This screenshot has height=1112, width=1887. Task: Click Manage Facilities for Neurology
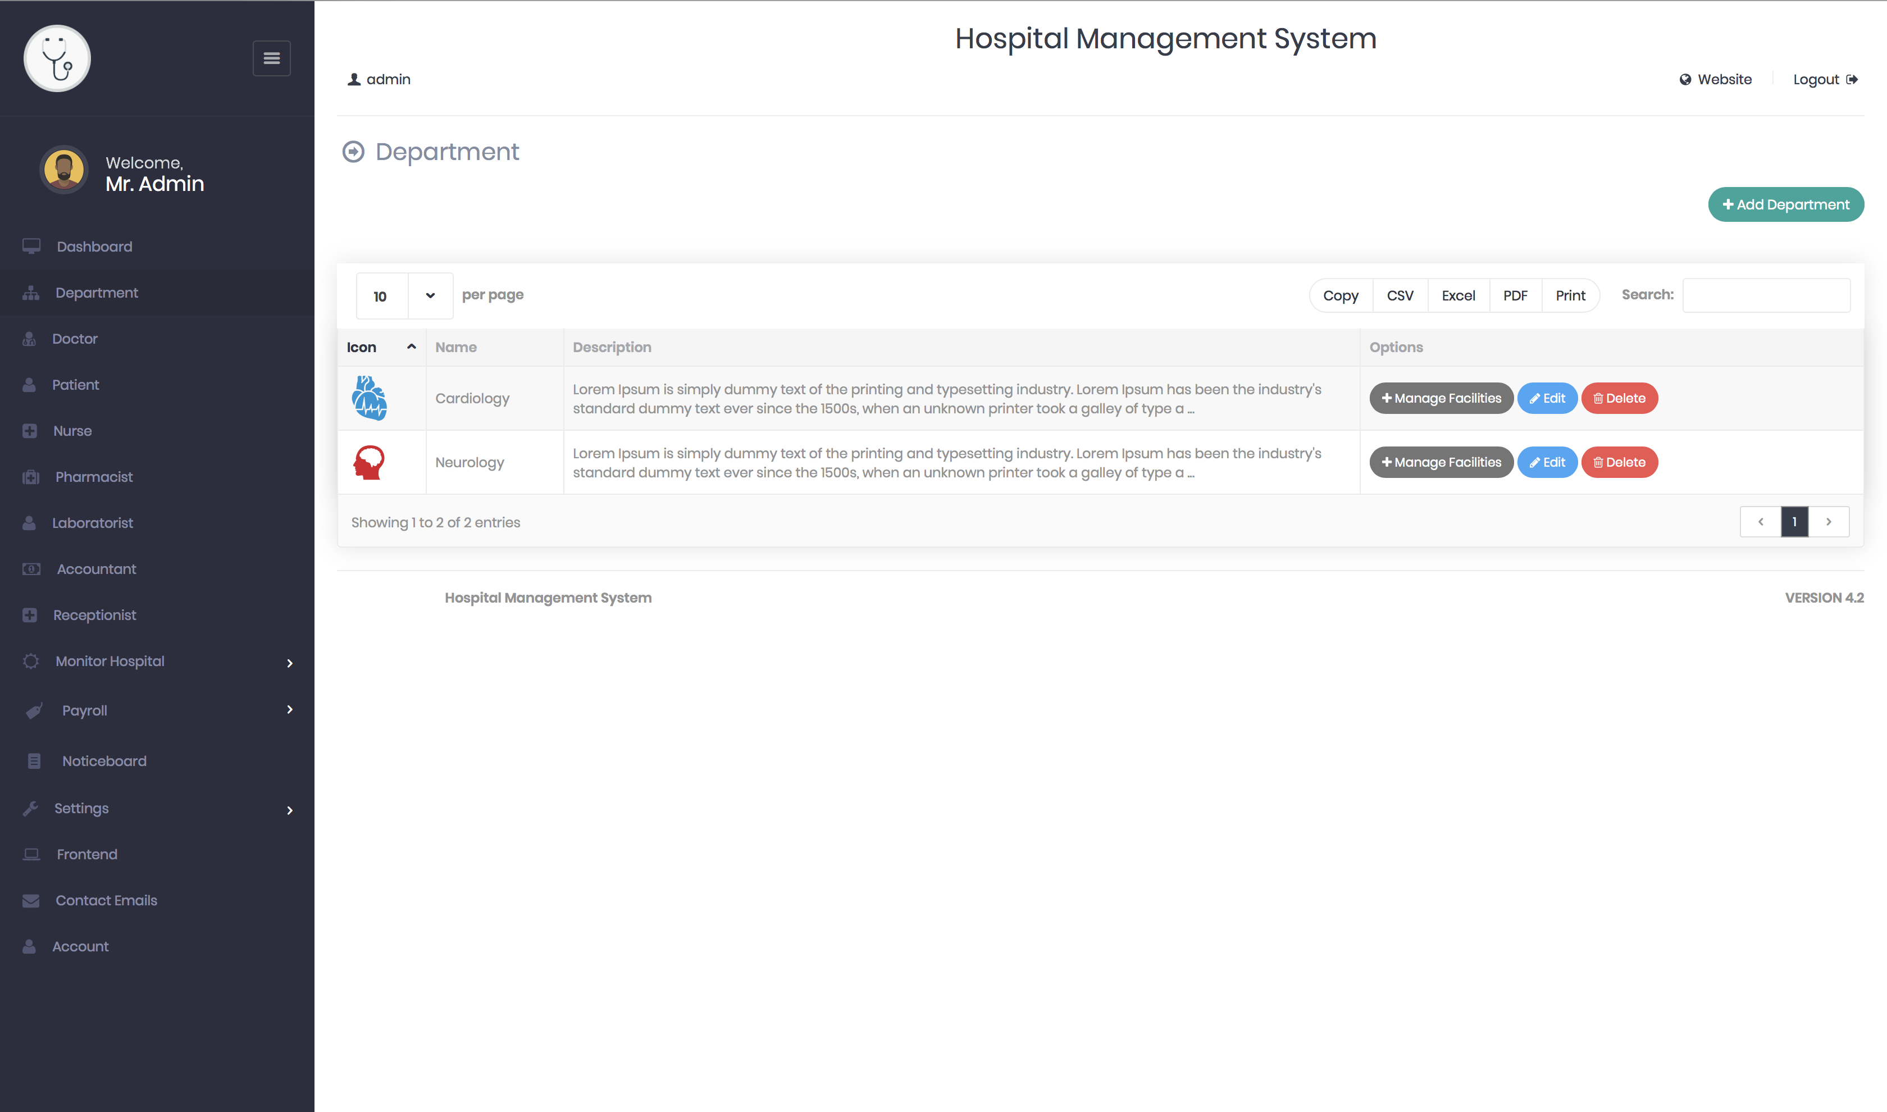(x=1441, y=462)
